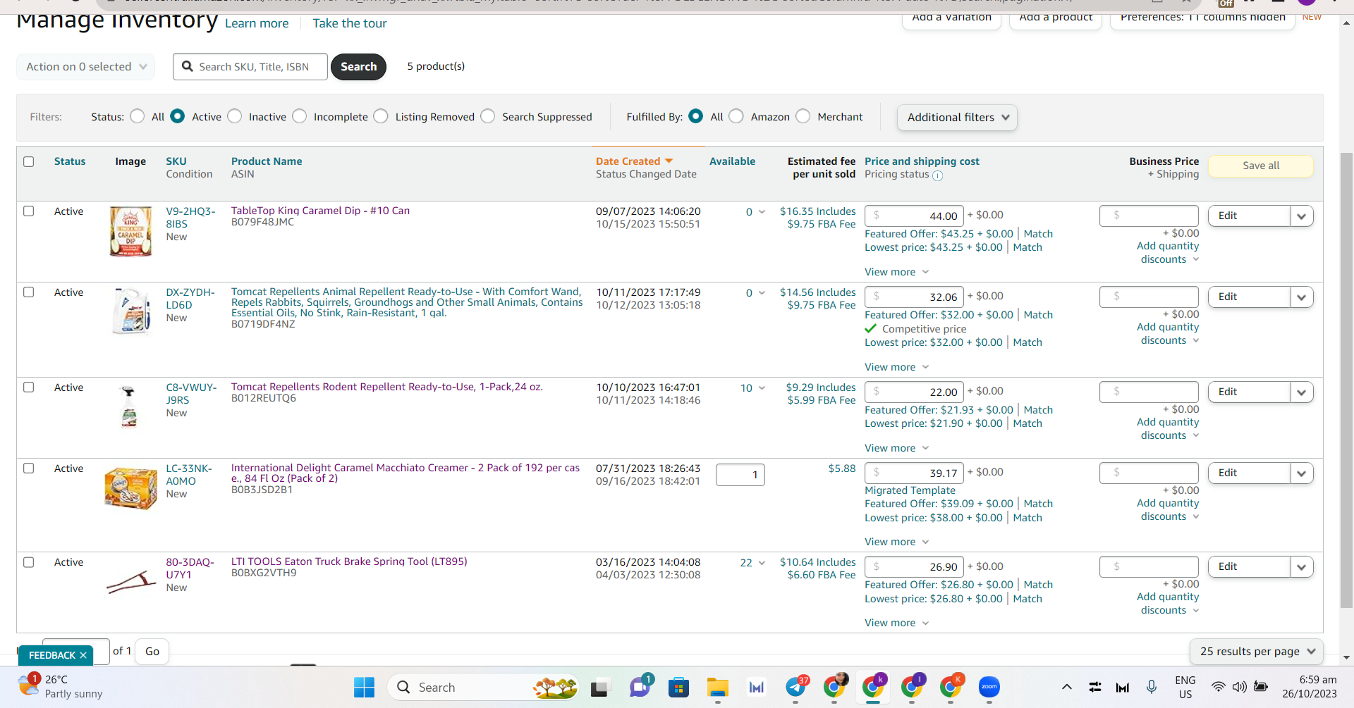Sort by the Status column header
The image size is (1354, 708).
pos(70,161)
